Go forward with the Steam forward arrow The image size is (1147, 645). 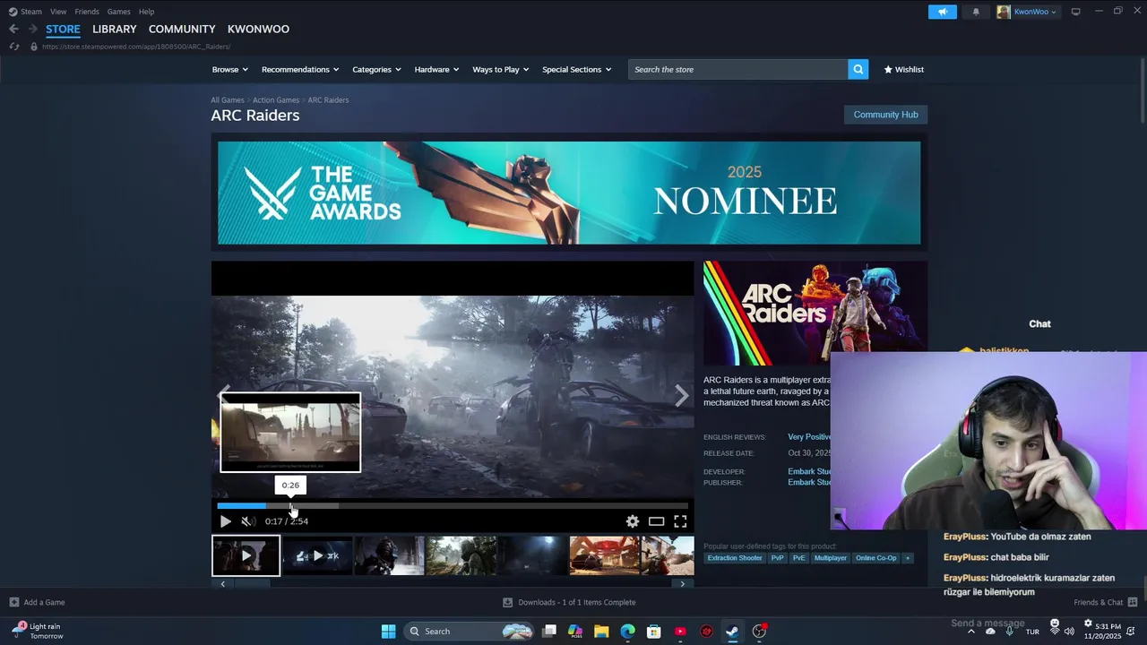(x=32, y=29)
